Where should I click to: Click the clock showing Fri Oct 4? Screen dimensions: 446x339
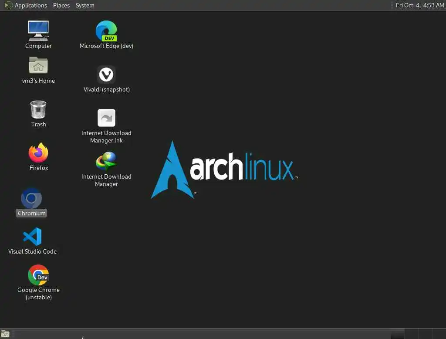pyautogui.click(x=419, y=5)
